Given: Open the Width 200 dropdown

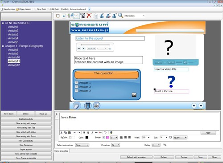Looking at the screenshot, I should (x=146, y=138).
